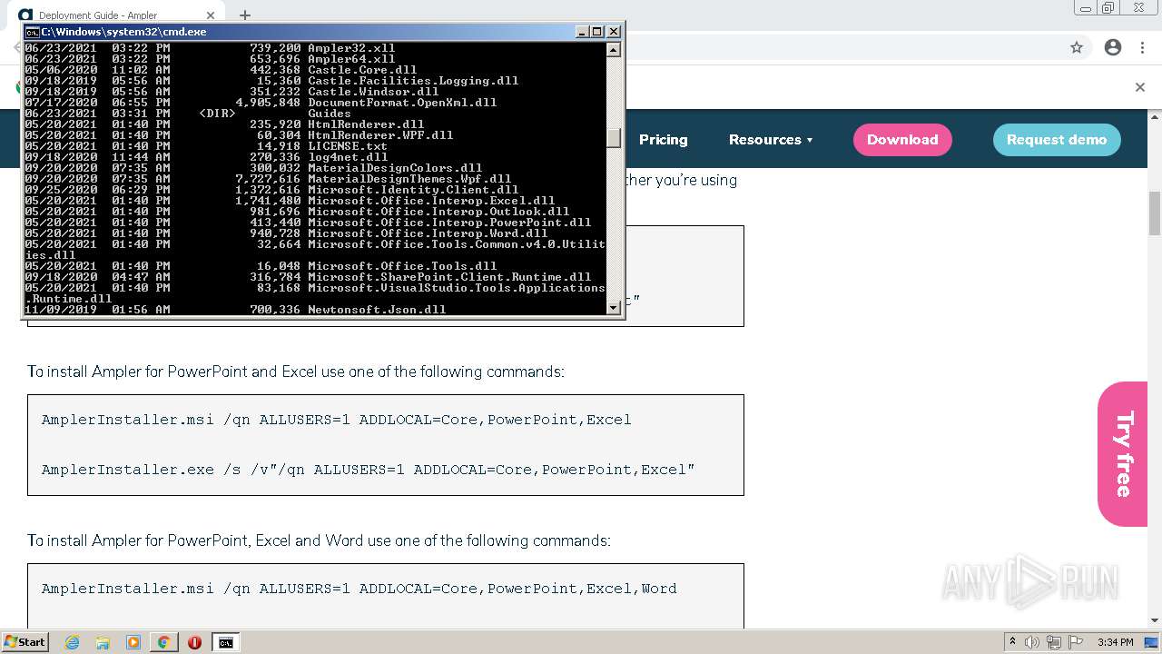Open a new Chrome tab
Screen dimensions: 1162x654
click(x=244, y=15)
